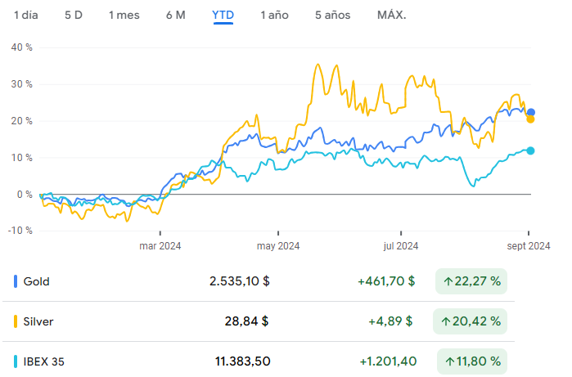The width and height of the screenshot is (572, 377).
Task: Show the 6 M time range
Action: pyautogui.click(x=175, y=16)
